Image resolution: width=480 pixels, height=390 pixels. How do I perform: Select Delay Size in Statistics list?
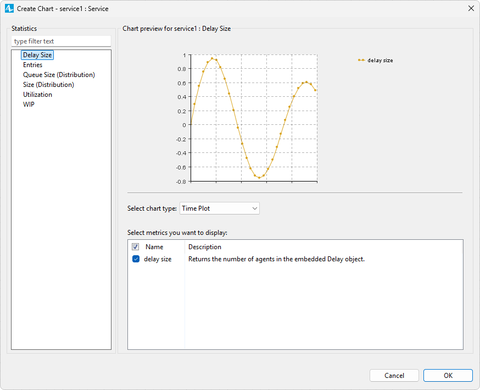tap(38, 55)
